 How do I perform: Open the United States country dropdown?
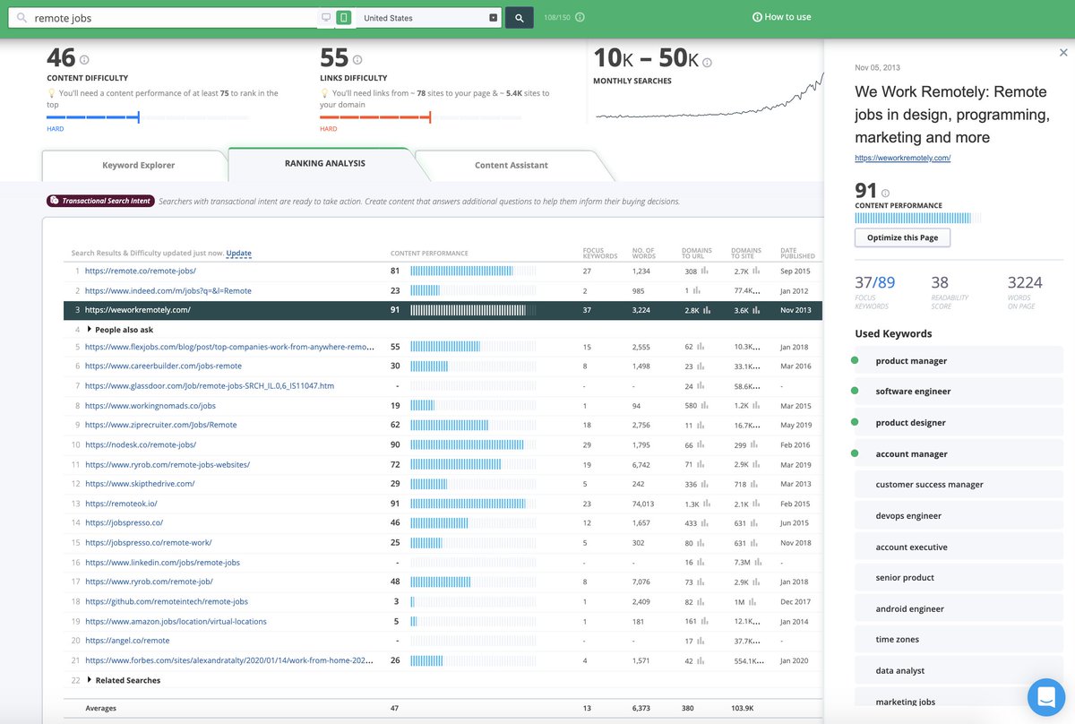428,17
